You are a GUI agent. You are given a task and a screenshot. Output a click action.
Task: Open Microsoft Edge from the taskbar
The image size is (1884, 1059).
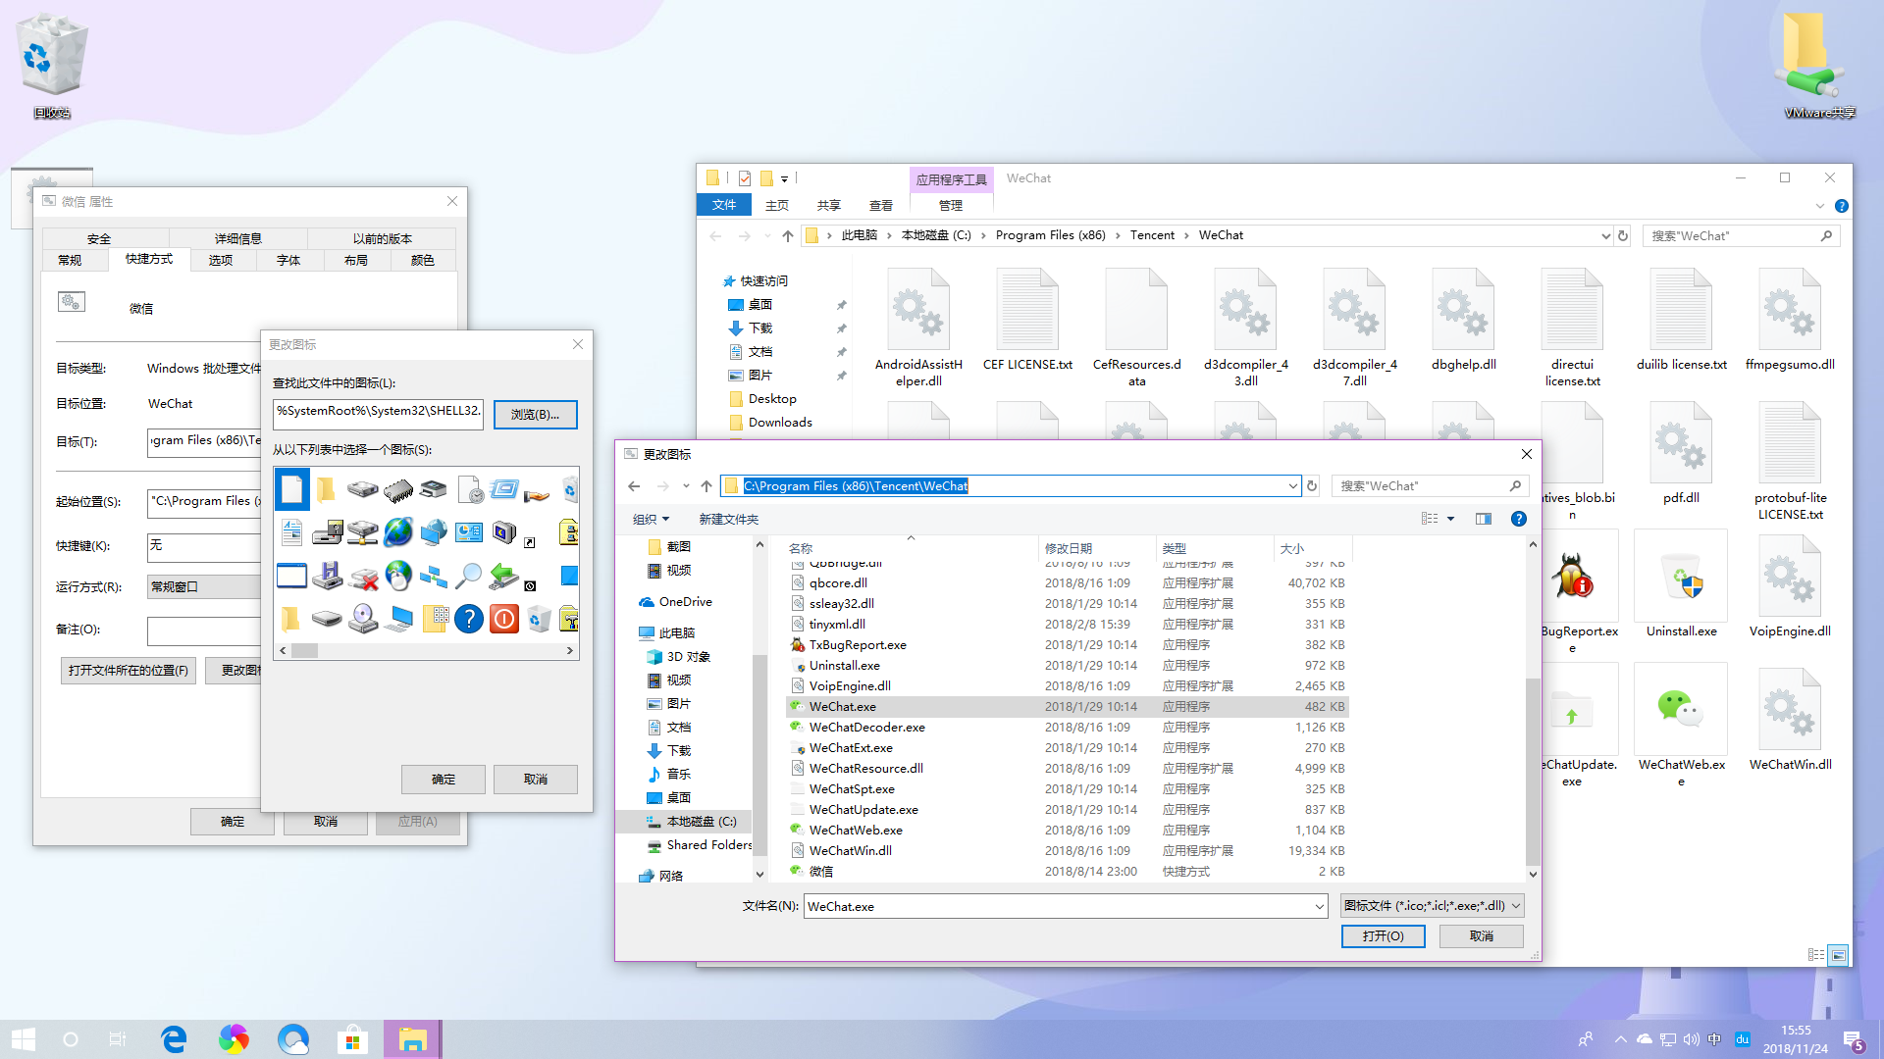click(x=174, y=1038)
